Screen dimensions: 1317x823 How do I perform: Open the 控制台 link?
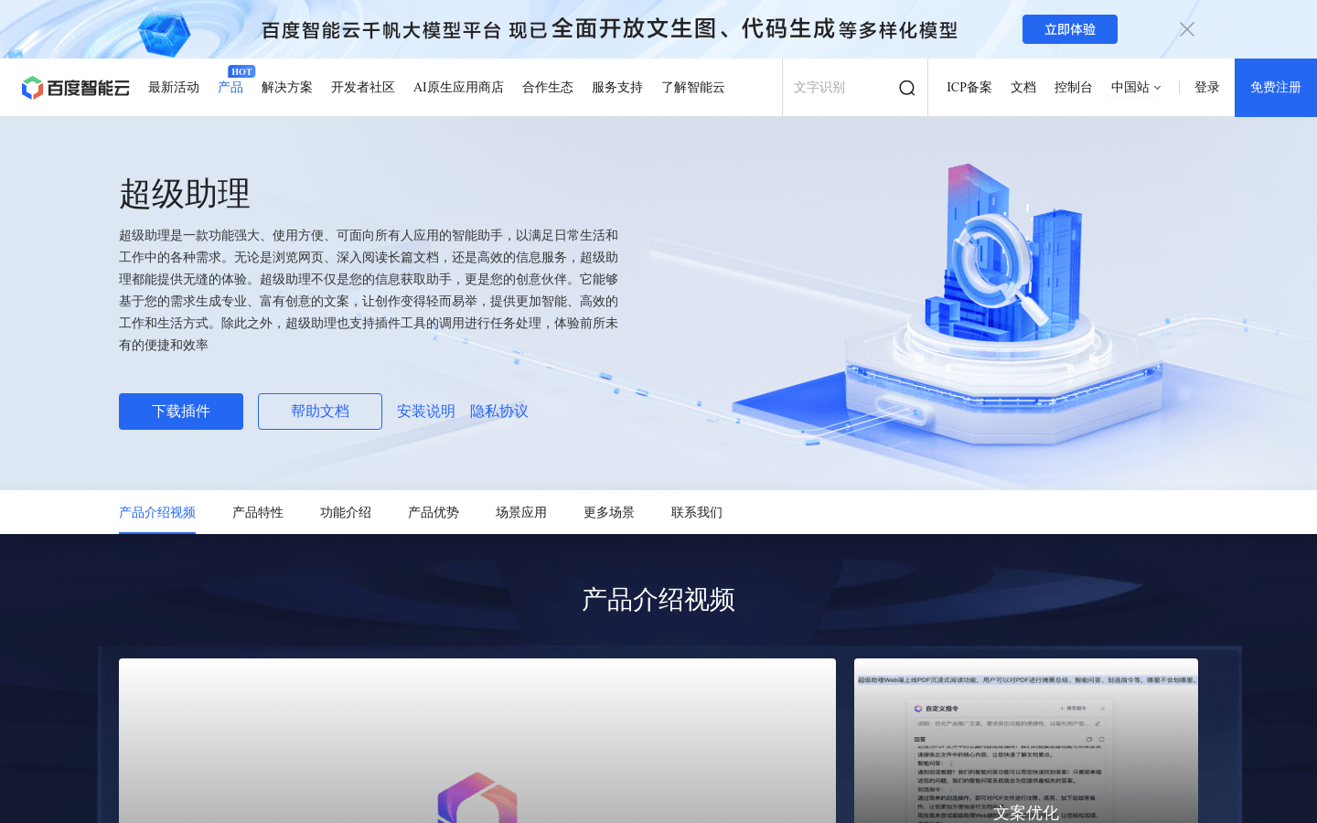click(1073, 88)
